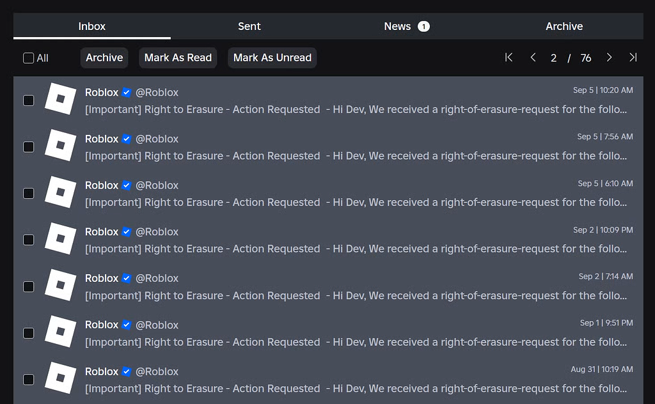655x404 pixels.
Task: Open the Archive tab
Action: pyautogui.click(x=564, y=26)
